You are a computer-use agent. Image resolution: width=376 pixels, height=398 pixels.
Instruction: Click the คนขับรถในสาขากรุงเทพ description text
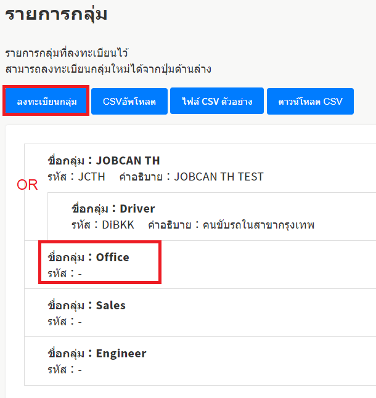256,225
